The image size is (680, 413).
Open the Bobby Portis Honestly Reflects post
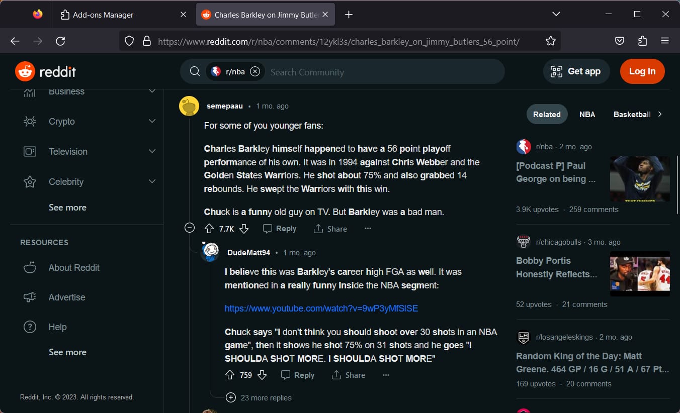[557, 267]
